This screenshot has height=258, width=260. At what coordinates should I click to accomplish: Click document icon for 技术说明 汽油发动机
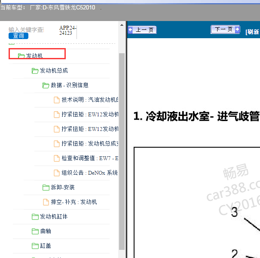coord(57,100)
